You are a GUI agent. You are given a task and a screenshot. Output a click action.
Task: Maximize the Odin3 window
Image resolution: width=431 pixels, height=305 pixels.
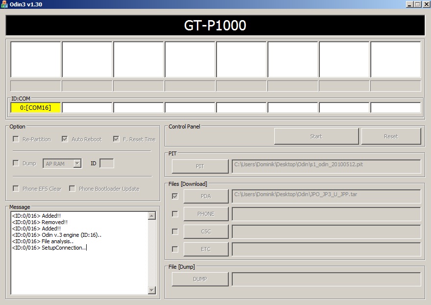point(417,4)
